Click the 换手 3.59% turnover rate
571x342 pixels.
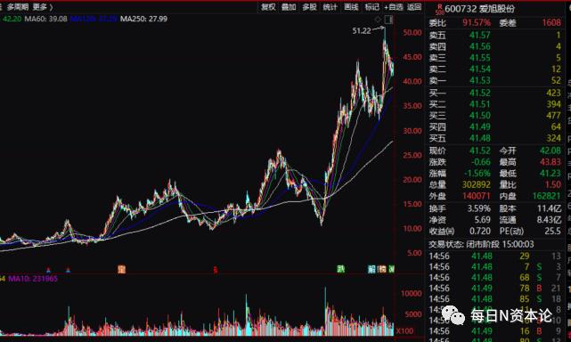[x=479, y=208]
